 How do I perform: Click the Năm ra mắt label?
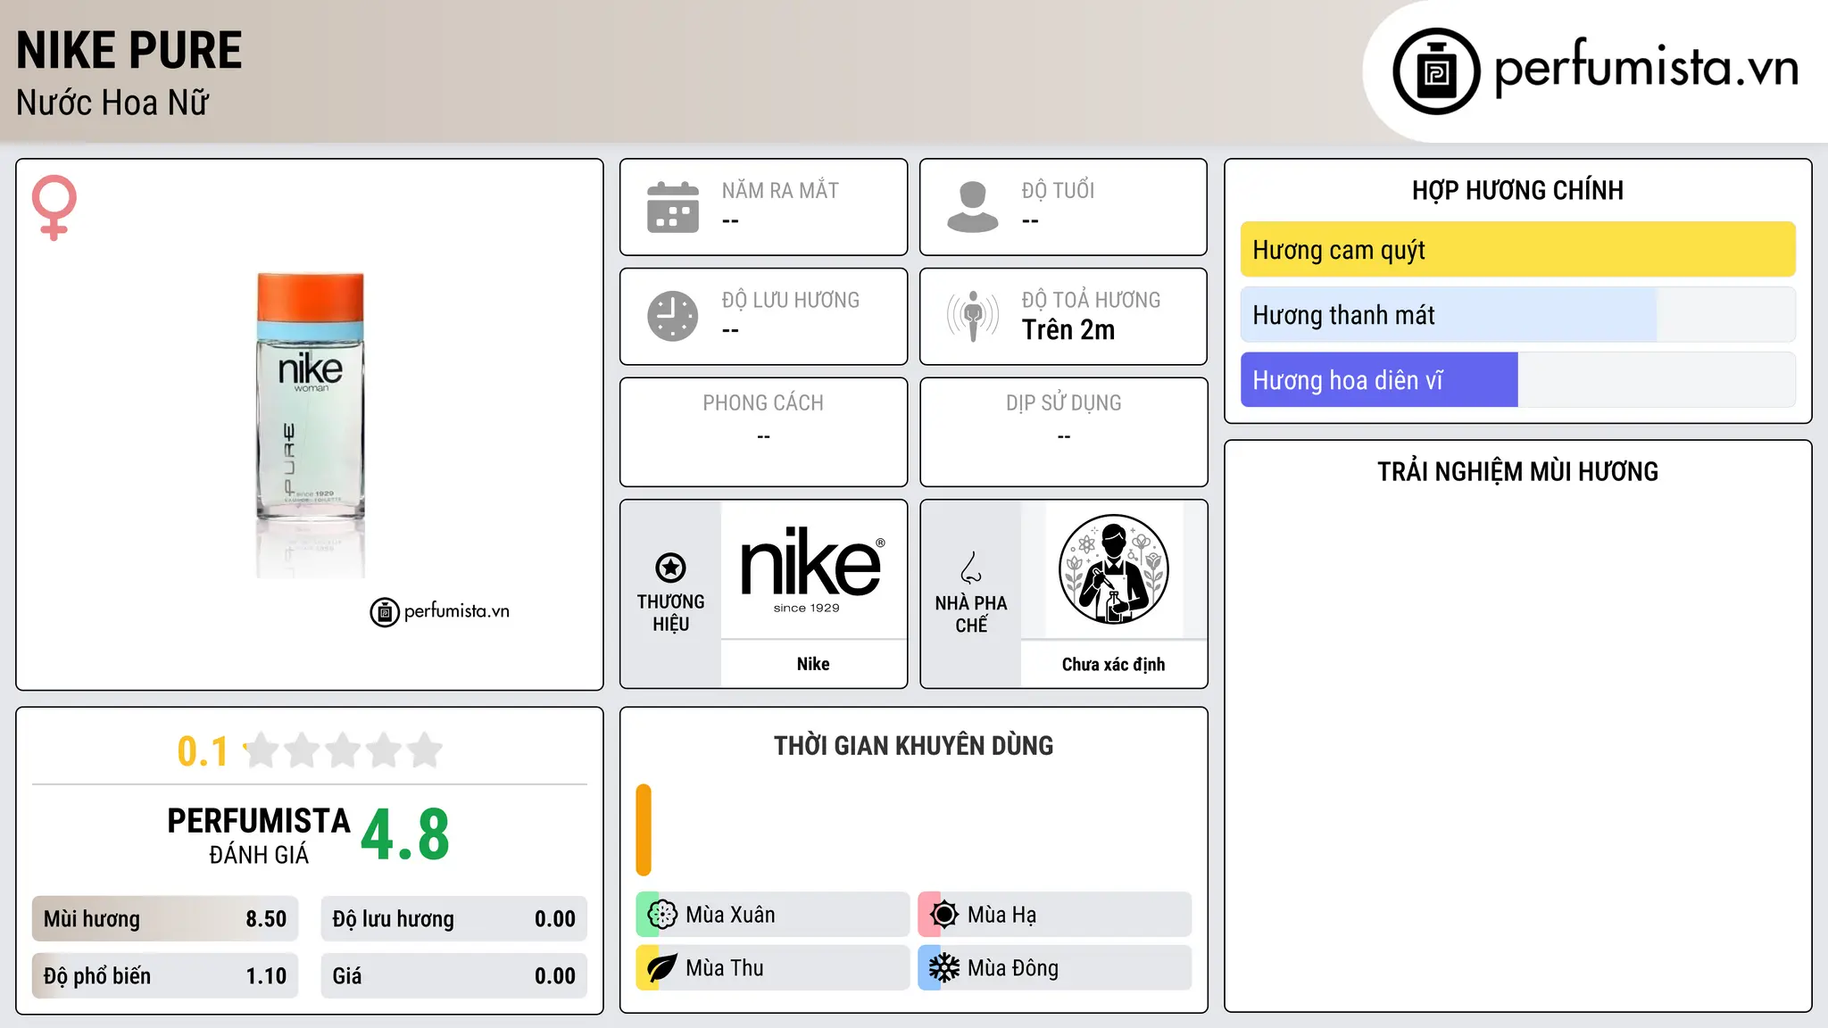pyautogui.click(x=780, y=190)
